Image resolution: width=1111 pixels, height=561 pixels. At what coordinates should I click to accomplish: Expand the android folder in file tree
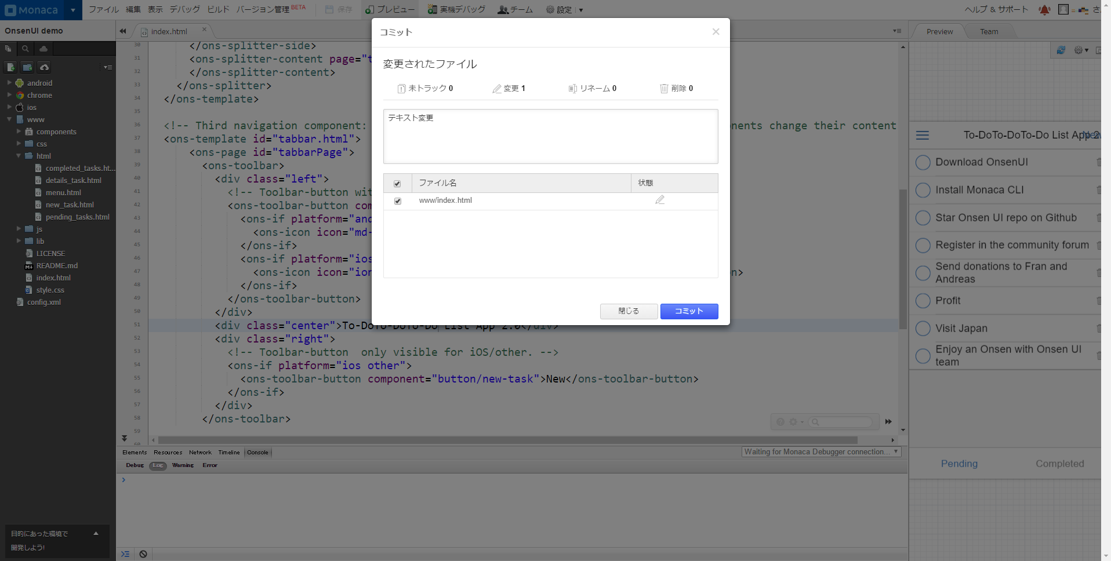click(9, 83)
